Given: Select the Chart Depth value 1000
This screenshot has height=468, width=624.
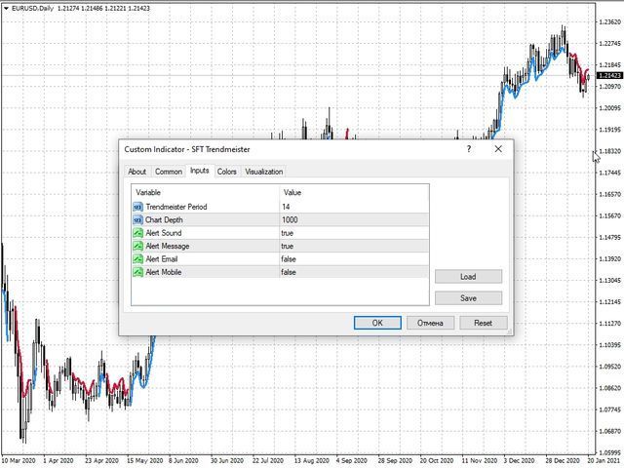Looking at the screenshot, I should (x=290, y=220).
